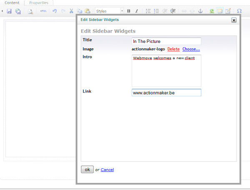This screenshot has height=190, width=250.
Task: Insert a bulleted list
Action: [148, 11]
